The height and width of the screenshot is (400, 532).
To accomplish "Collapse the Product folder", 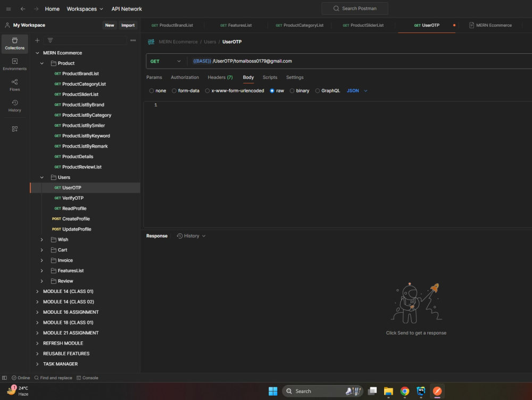I will (41, 63).
